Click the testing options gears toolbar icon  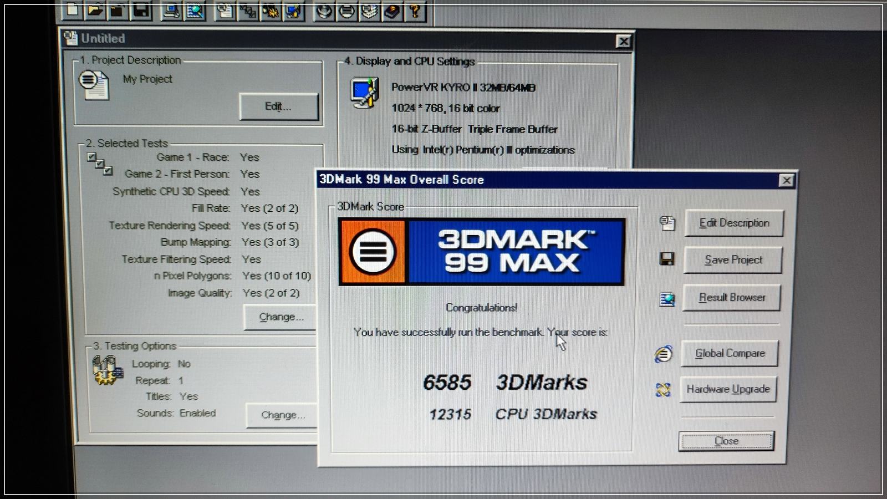pyautogui.click(x=271, y=10)
